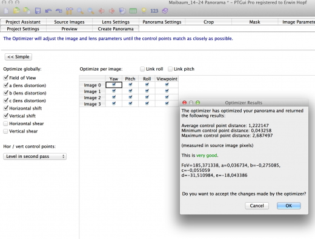Image resolution: width=315 pixels, height=239 pixels.
Task: Click the Yaw column header
Action: (114, 79)
